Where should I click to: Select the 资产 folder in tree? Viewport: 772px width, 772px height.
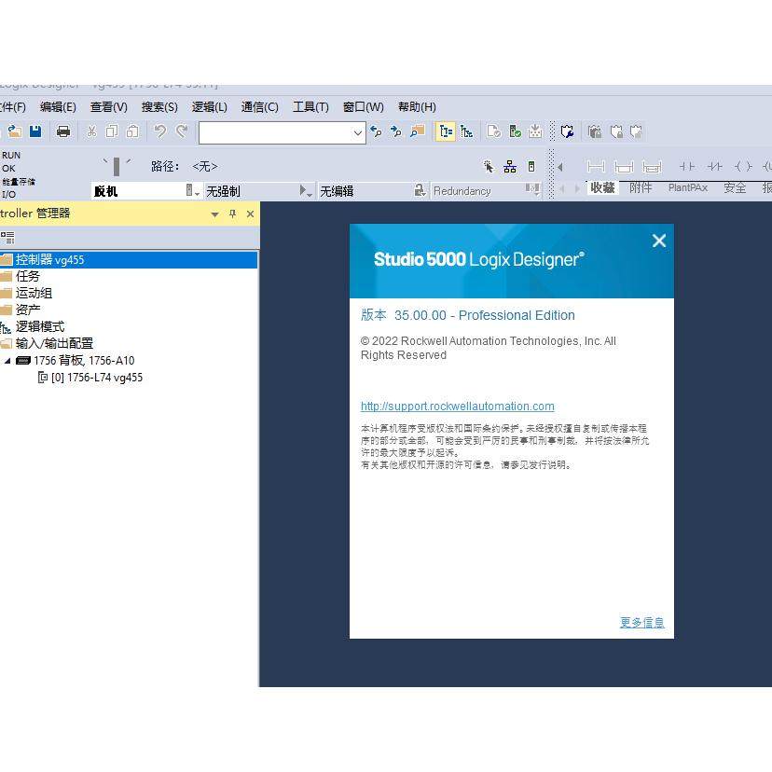coord(28,310)
